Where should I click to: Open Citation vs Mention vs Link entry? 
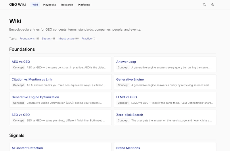(x=32, y=79)
